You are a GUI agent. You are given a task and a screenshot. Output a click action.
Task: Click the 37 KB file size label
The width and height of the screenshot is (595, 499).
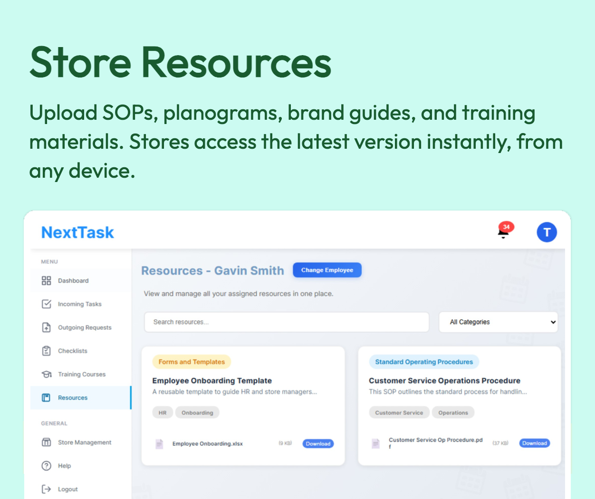(500, 443)
